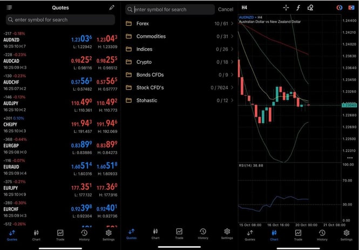
Task: Open Settings tab in Quotes panel
Action: (109, 235)
